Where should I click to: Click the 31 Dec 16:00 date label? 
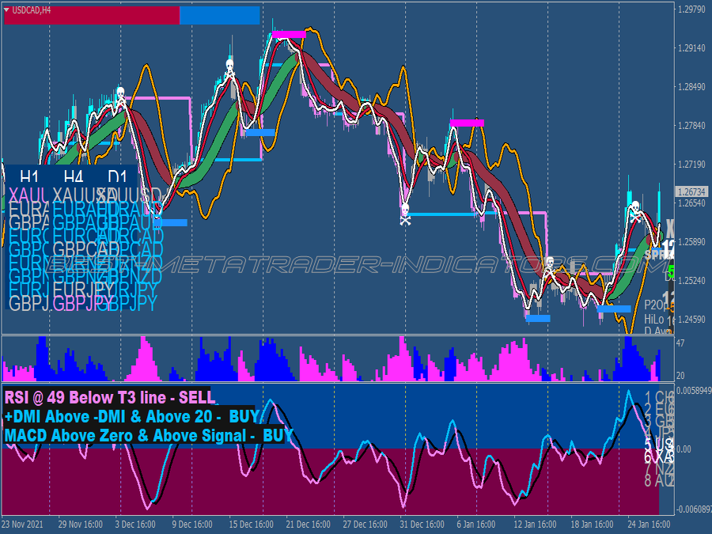click(422, 525)
